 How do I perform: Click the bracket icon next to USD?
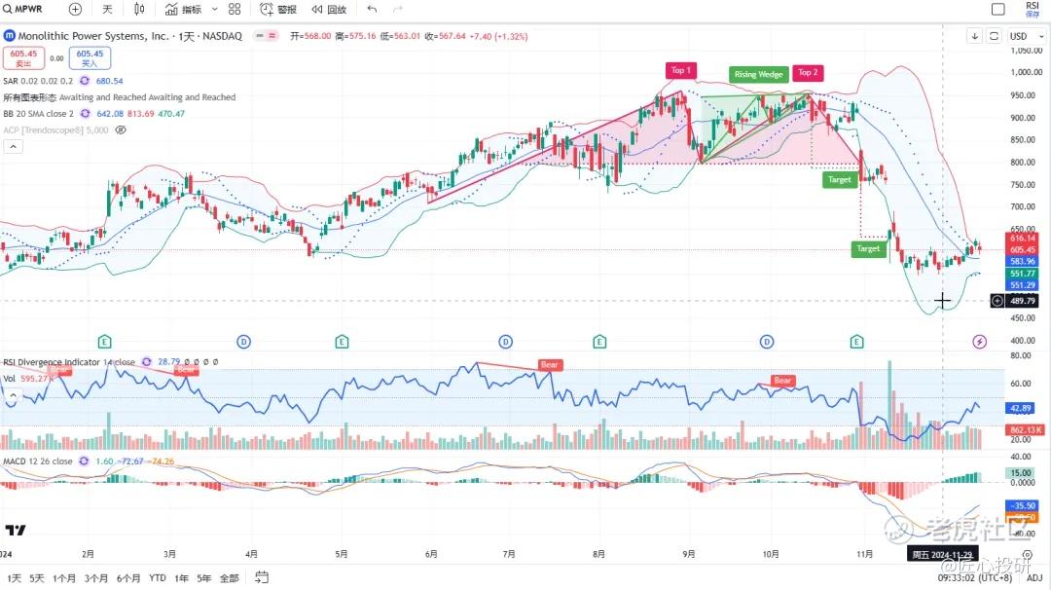[x=994, y=36]
